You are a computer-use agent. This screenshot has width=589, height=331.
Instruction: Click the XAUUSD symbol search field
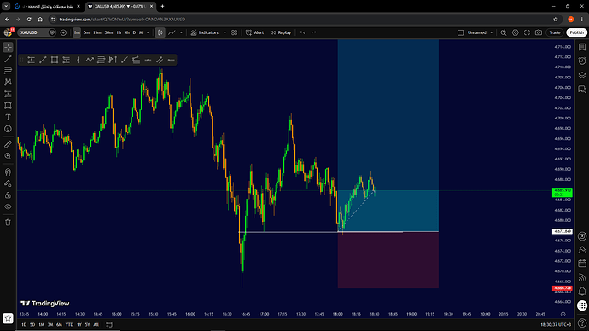(x=33, y=32)
